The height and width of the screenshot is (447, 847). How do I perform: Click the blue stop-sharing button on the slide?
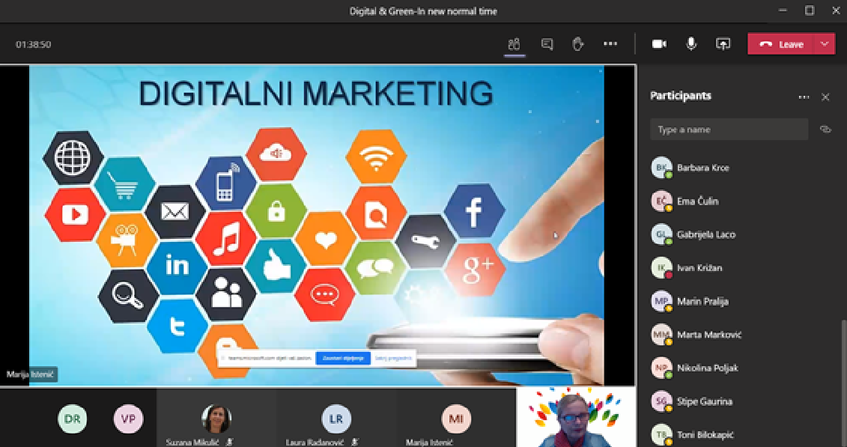pos(343,358)
